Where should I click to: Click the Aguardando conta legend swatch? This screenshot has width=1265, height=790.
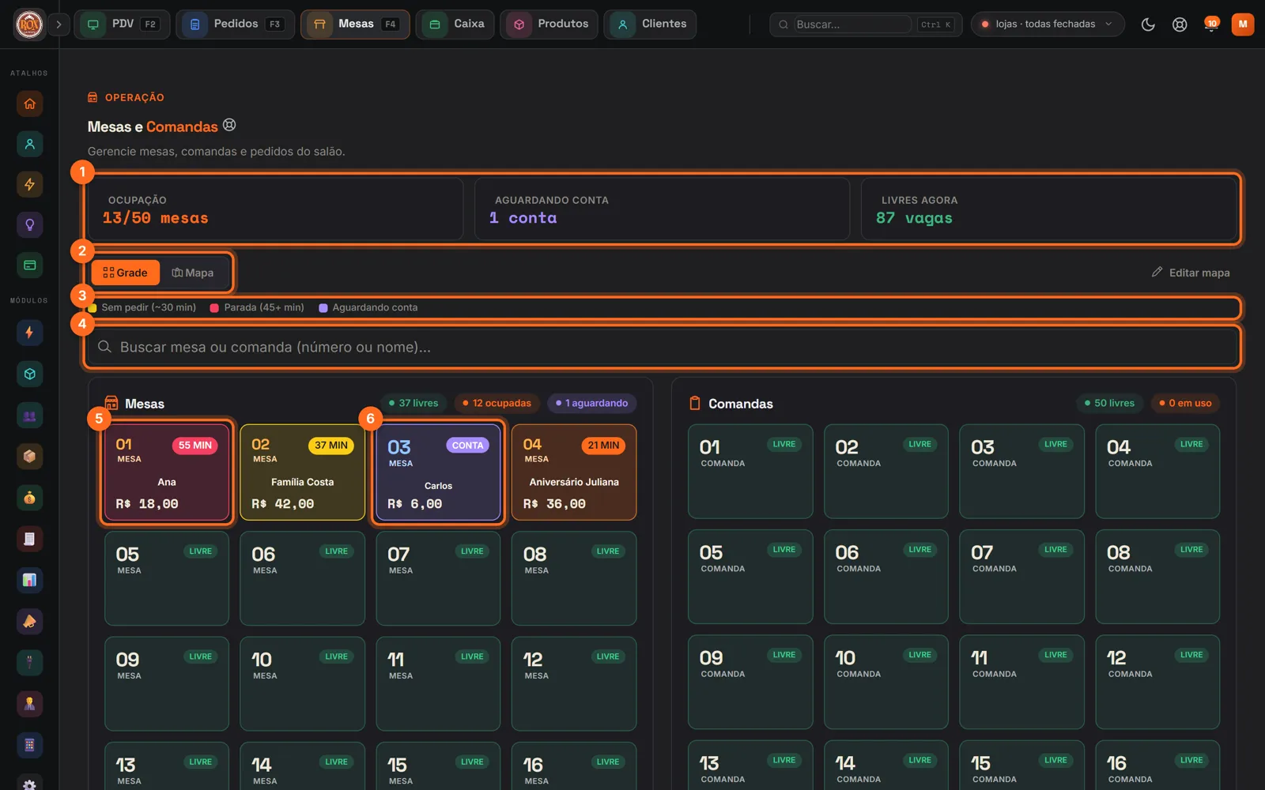click(x=323, y=308)
